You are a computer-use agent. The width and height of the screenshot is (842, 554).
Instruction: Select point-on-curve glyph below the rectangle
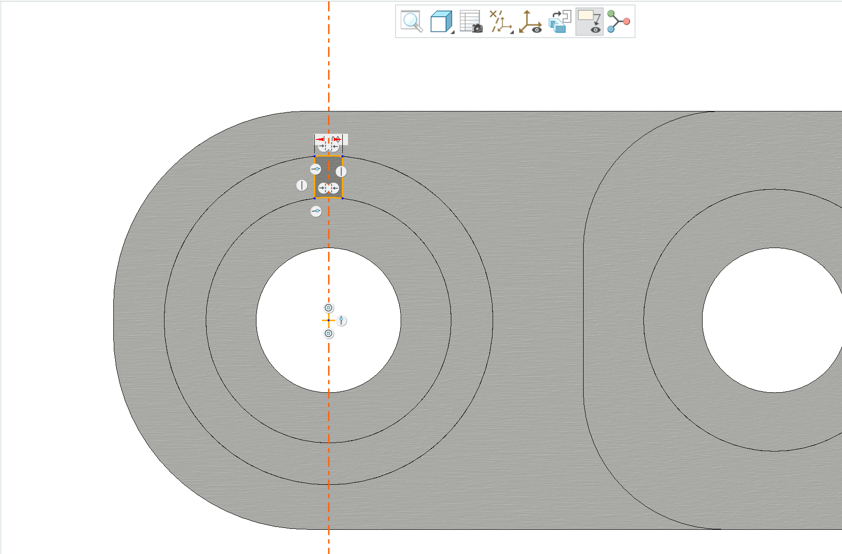(x=316, y=211)
